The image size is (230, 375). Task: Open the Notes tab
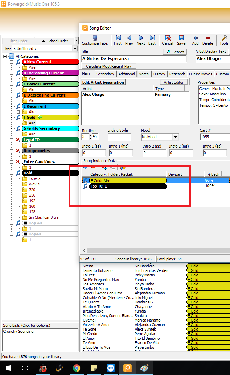tap(144, 74)
